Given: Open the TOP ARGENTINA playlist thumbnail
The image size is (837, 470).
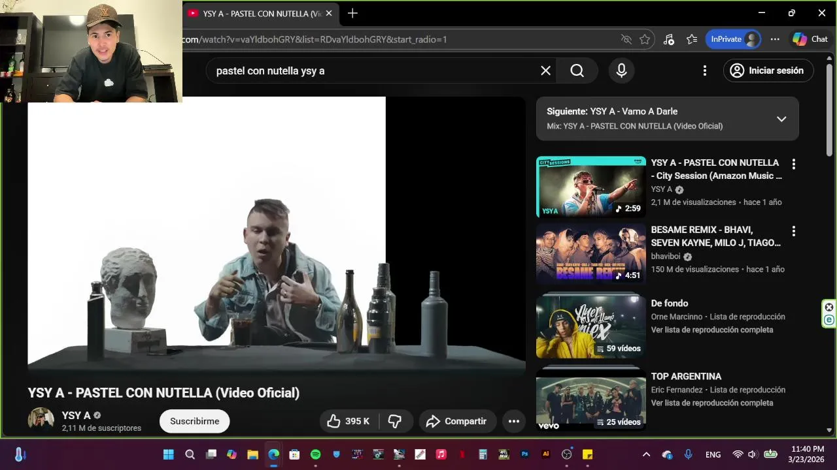Looking at the screenshot, I should (591, 399).
